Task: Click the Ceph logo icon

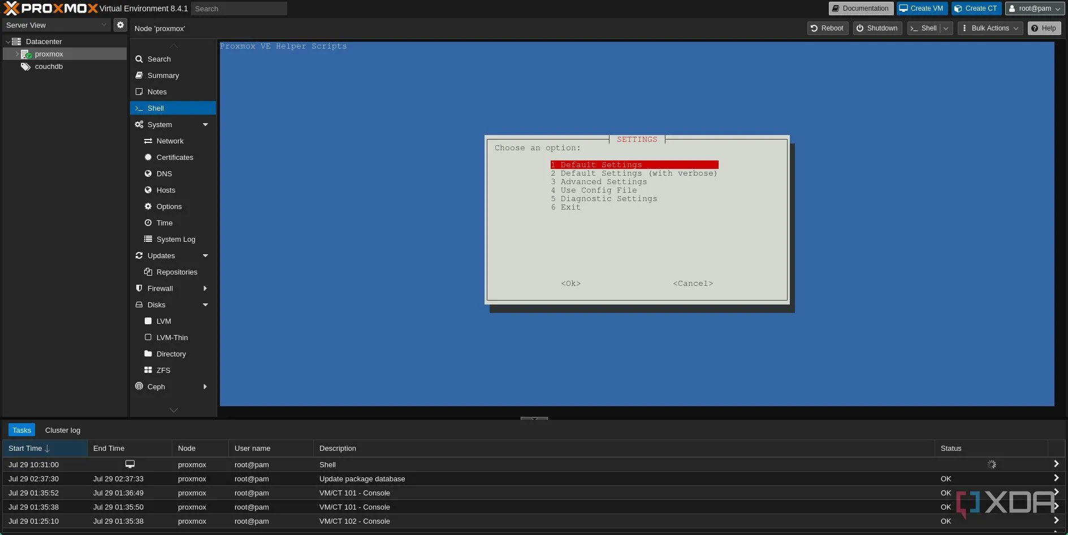Action: tap(139, 386)
